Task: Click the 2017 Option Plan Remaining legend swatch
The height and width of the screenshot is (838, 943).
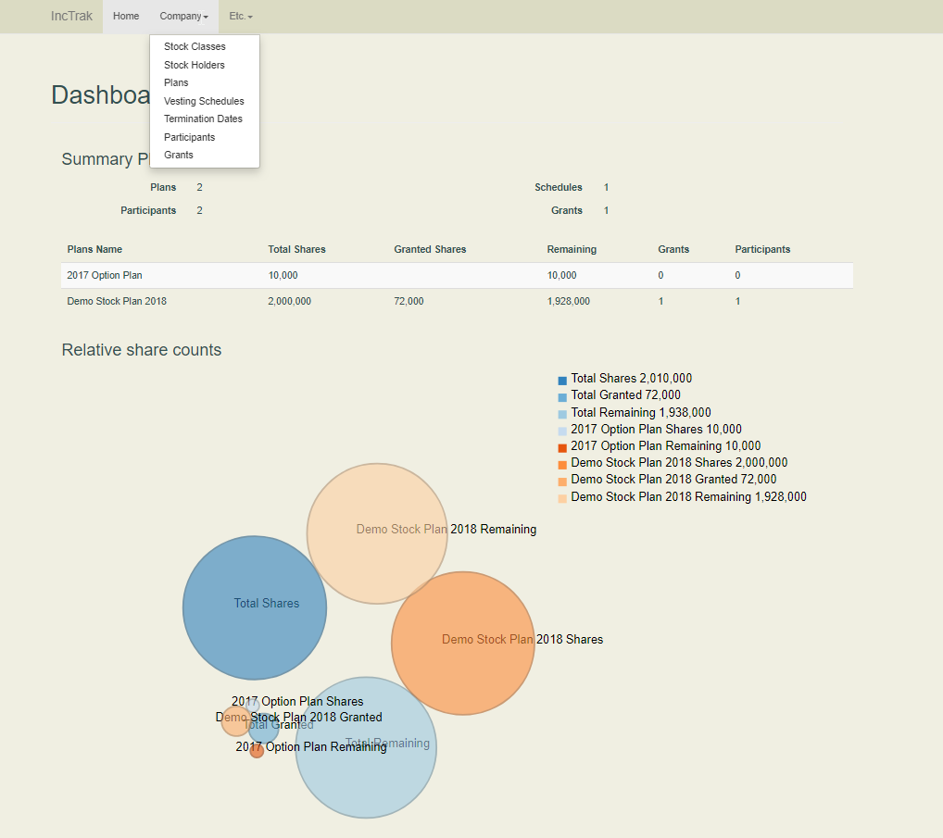Action: pyautogui.click(x=562, y=447)
